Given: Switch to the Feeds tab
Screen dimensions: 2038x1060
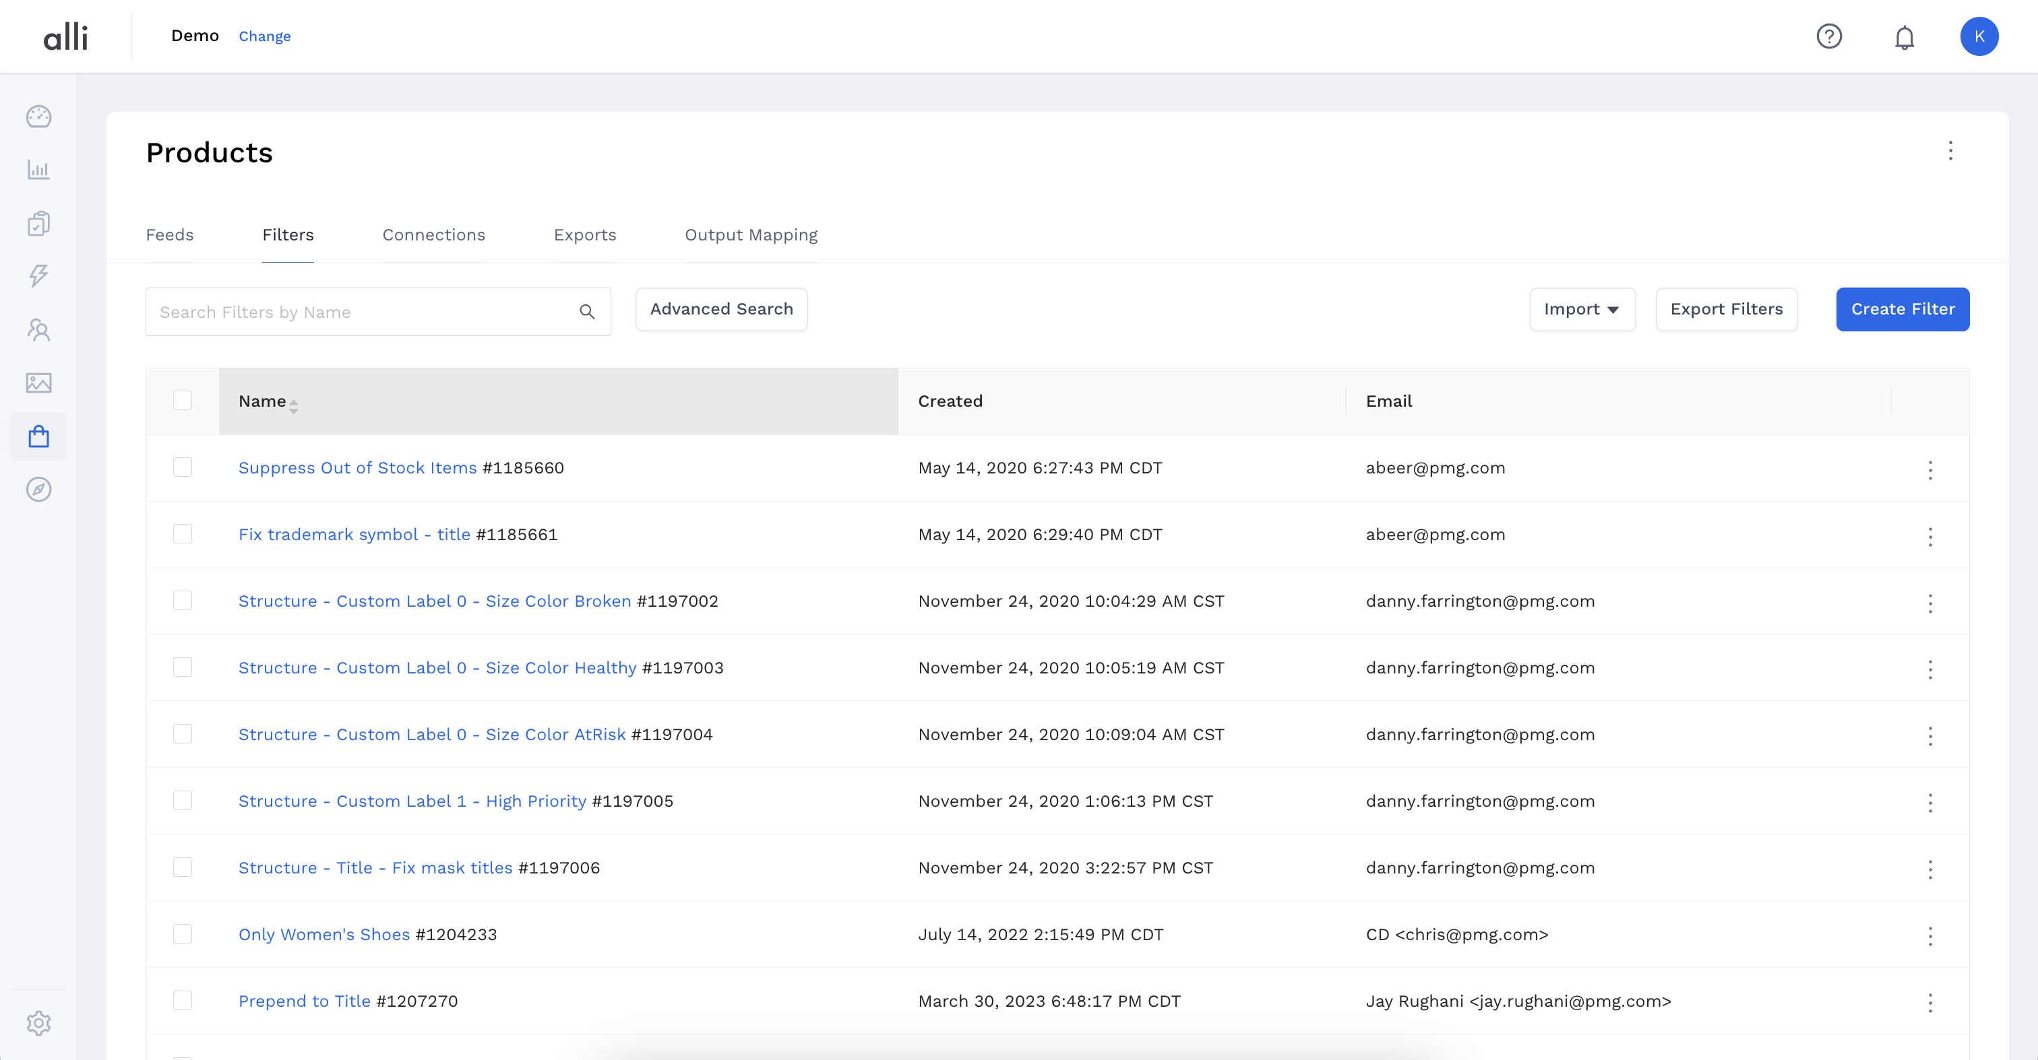Looking at the screenshot, I should (169, 235).
